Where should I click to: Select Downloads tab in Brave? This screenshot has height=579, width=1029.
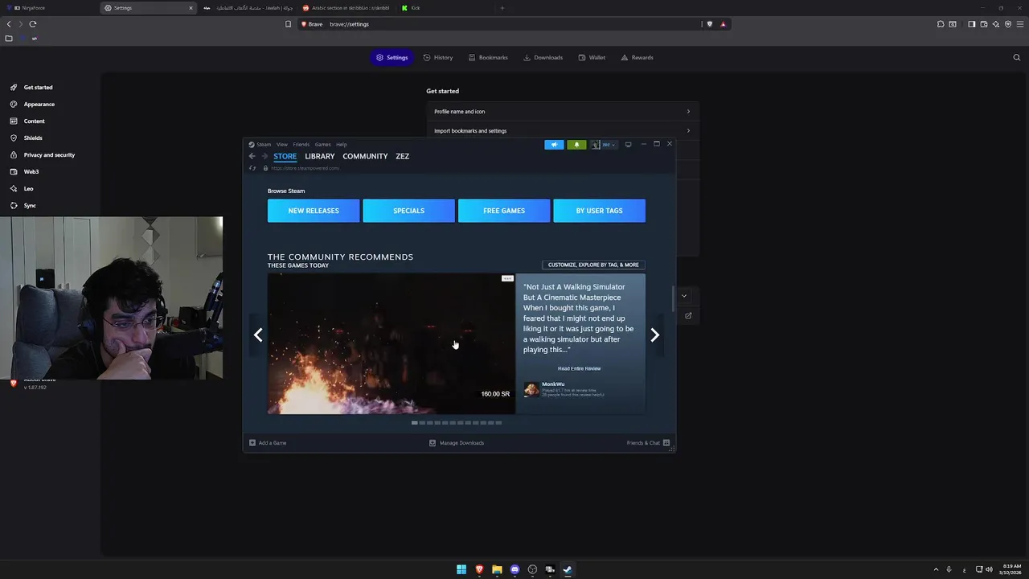pyautogui.click(x=543, y=57)
